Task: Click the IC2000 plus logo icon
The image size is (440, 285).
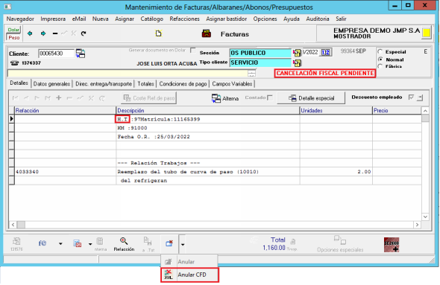Action: 392,245
